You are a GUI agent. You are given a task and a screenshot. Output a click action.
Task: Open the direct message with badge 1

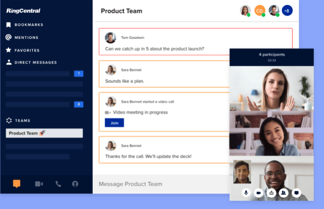point(44,73)
